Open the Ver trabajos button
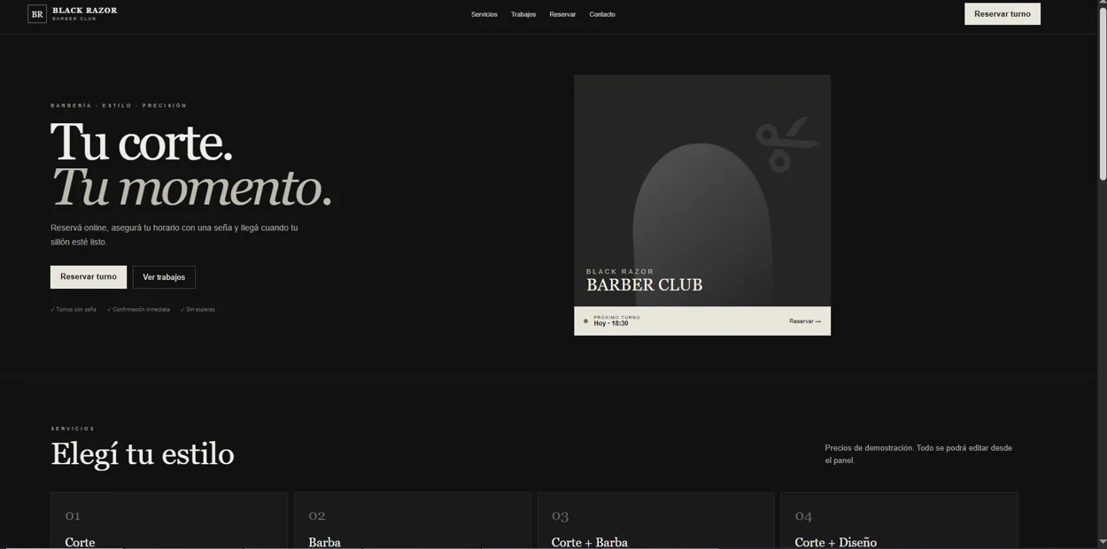1107x549 pixels. [164, 277]
